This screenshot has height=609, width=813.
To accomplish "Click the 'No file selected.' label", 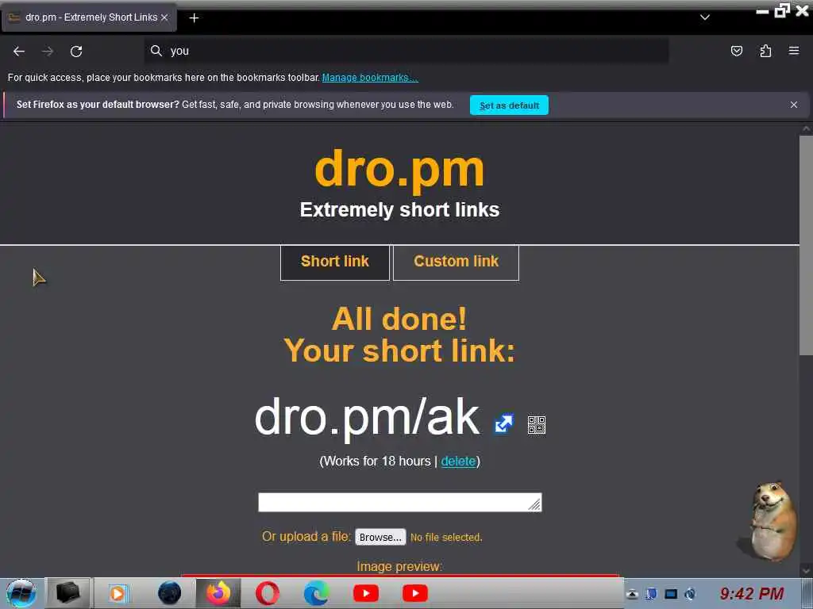I will (x=446, y=538).
